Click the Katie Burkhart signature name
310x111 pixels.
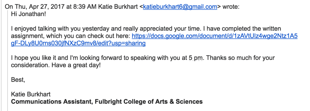pos(31,94)
